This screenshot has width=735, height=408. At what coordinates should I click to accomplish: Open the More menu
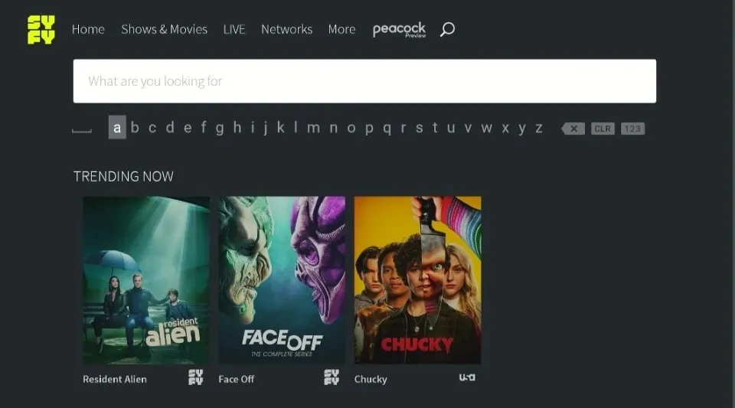[x=341, y=30]
